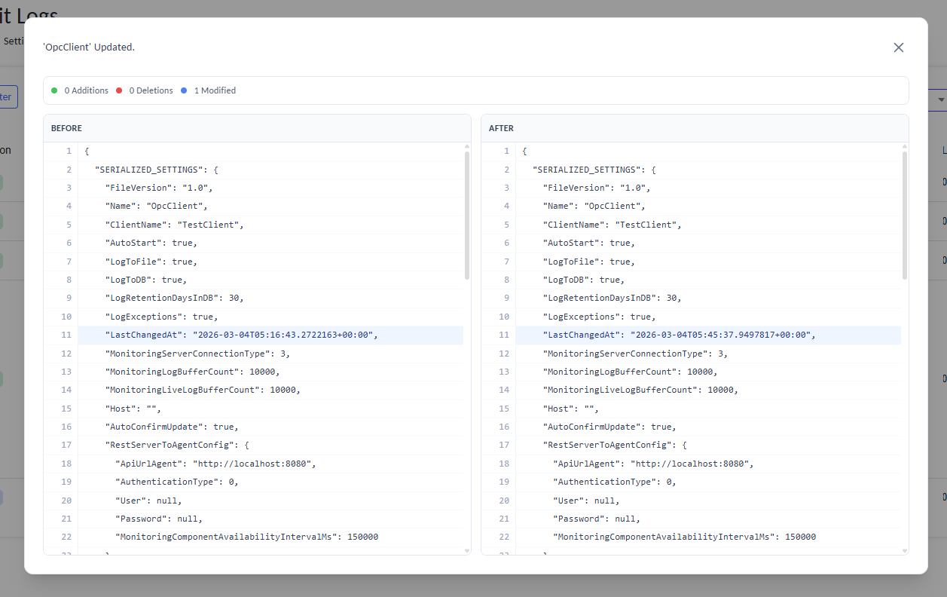Image resolution: width=947 pixels, height=597 pixels.
Task: Click the AFTER panel header
Action: tap(501, 128)
